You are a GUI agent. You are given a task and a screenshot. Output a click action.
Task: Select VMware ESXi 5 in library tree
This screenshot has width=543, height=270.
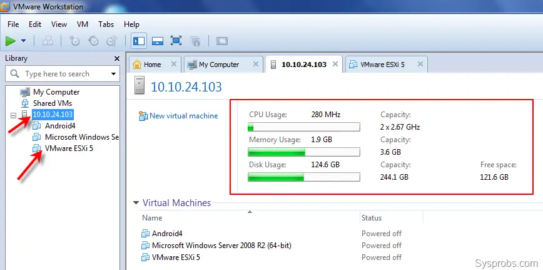[69, 148]
